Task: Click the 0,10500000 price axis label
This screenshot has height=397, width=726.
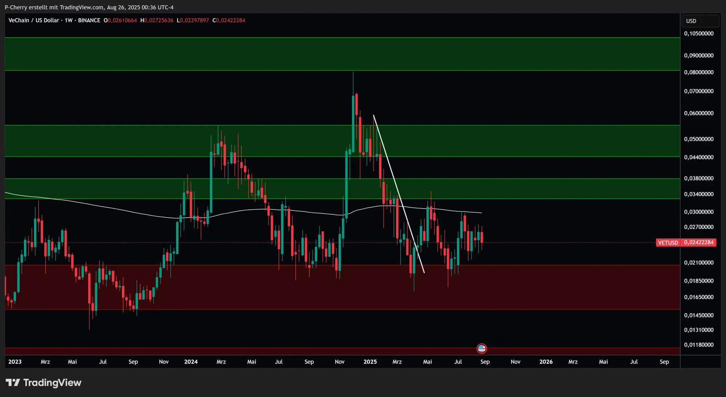Action: coord(699,33)
